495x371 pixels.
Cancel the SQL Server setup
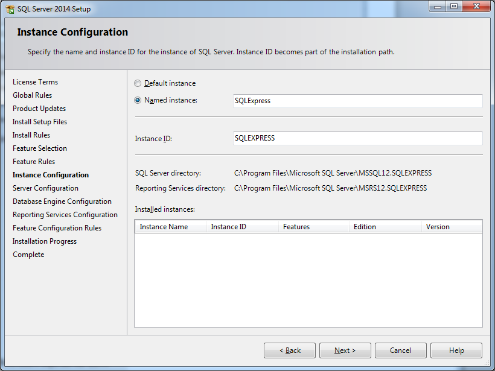point(401,350)
